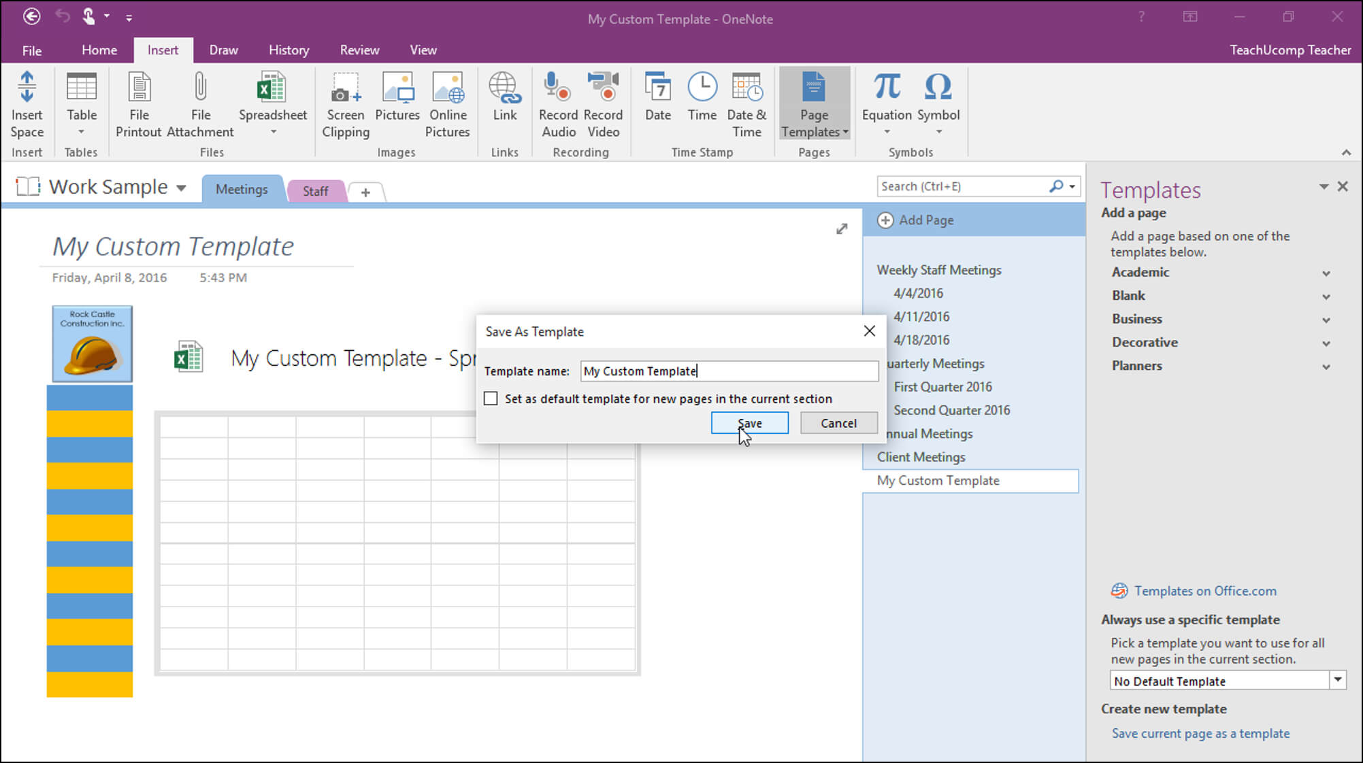Image resolution: width=1363 pixels, height=763 pixels.
Task: Click the File Printout icon
Action: (x=139, y=88)
